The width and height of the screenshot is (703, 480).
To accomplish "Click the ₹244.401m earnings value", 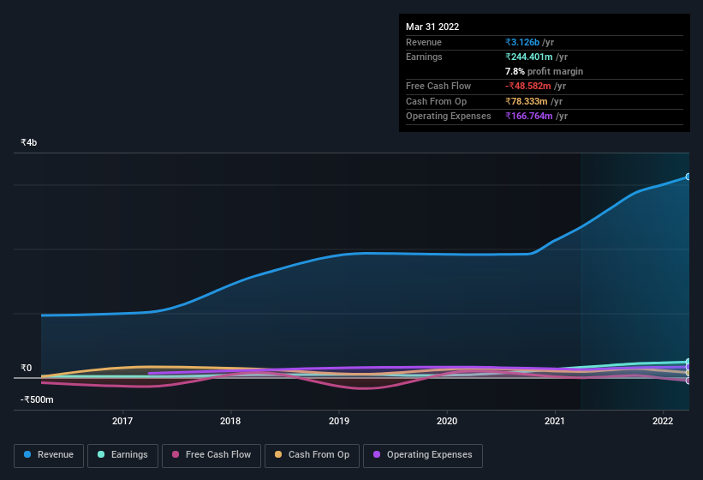I will click(529, 57).
